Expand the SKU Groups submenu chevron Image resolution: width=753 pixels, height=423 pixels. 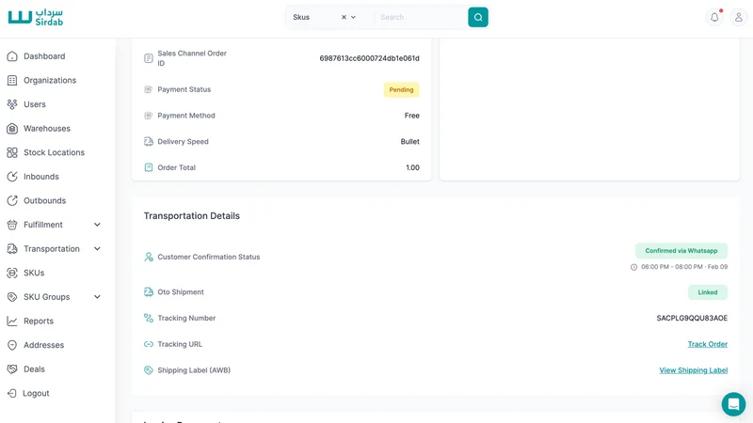(x=97, y=297)
